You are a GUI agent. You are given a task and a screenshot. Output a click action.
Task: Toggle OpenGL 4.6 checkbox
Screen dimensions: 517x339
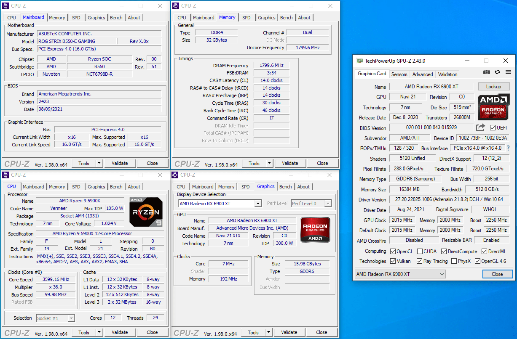coord(477,261)
